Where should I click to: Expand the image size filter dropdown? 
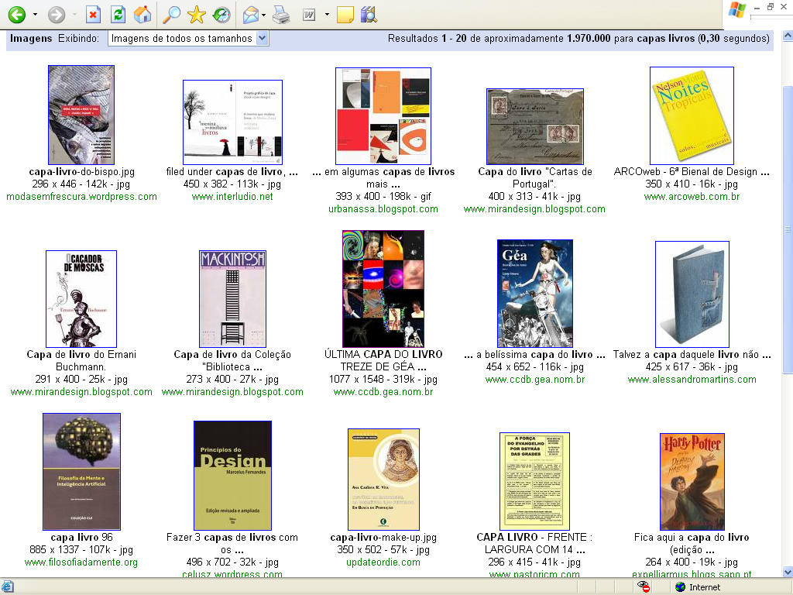tap(262, 38)
